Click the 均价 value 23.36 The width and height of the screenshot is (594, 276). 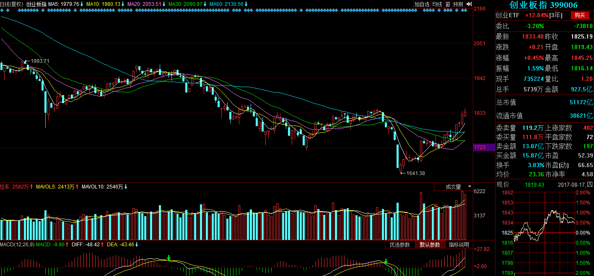[x=536, y=174]
